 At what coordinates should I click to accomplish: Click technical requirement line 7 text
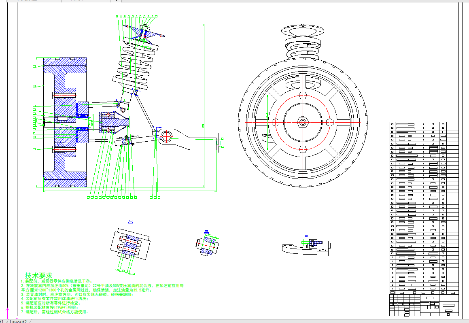[x=57, y=312]
